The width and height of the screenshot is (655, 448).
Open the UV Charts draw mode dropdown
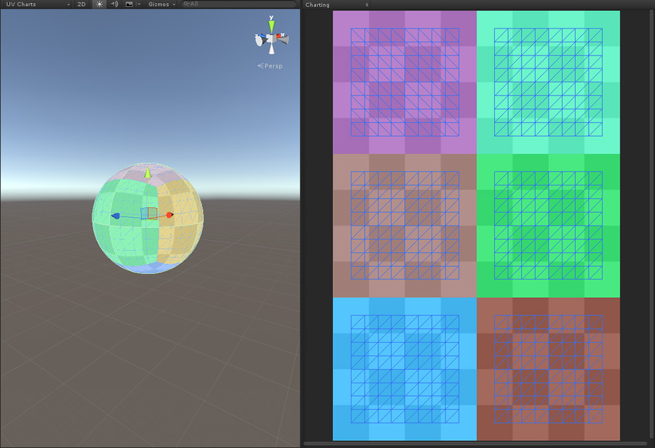coord(35,5)
